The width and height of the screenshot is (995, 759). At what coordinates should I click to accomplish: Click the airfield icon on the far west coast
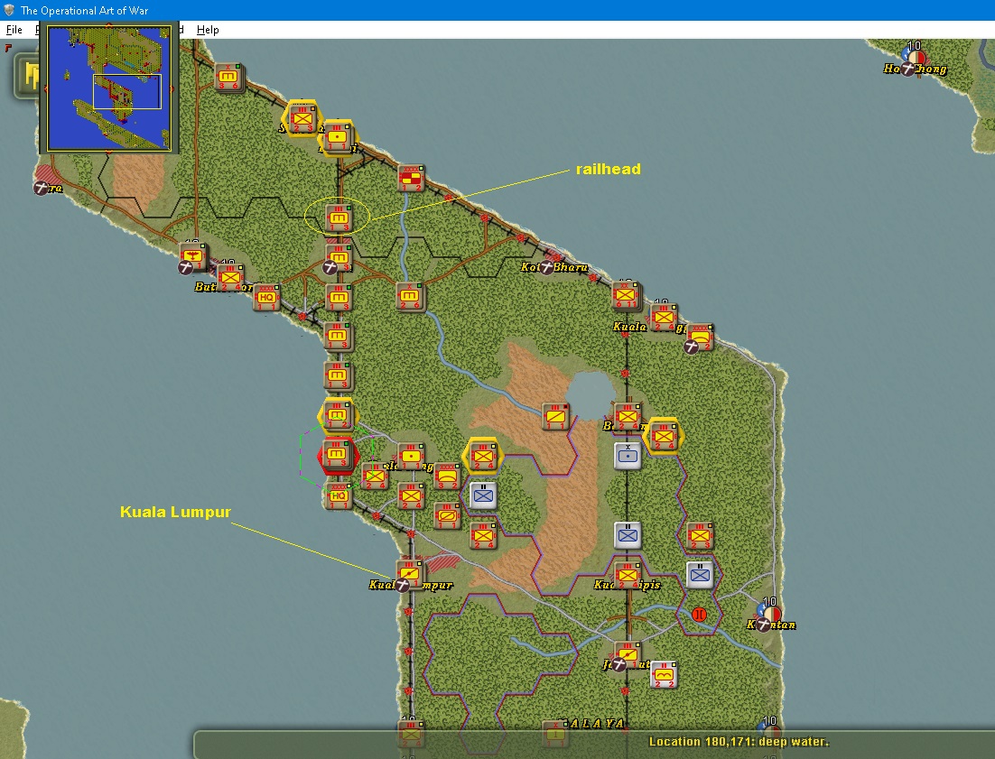pyautogui.click(x=41, y=188)
